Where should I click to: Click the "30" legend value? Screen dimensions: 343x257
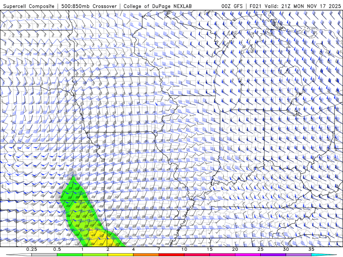coord(286,249)
